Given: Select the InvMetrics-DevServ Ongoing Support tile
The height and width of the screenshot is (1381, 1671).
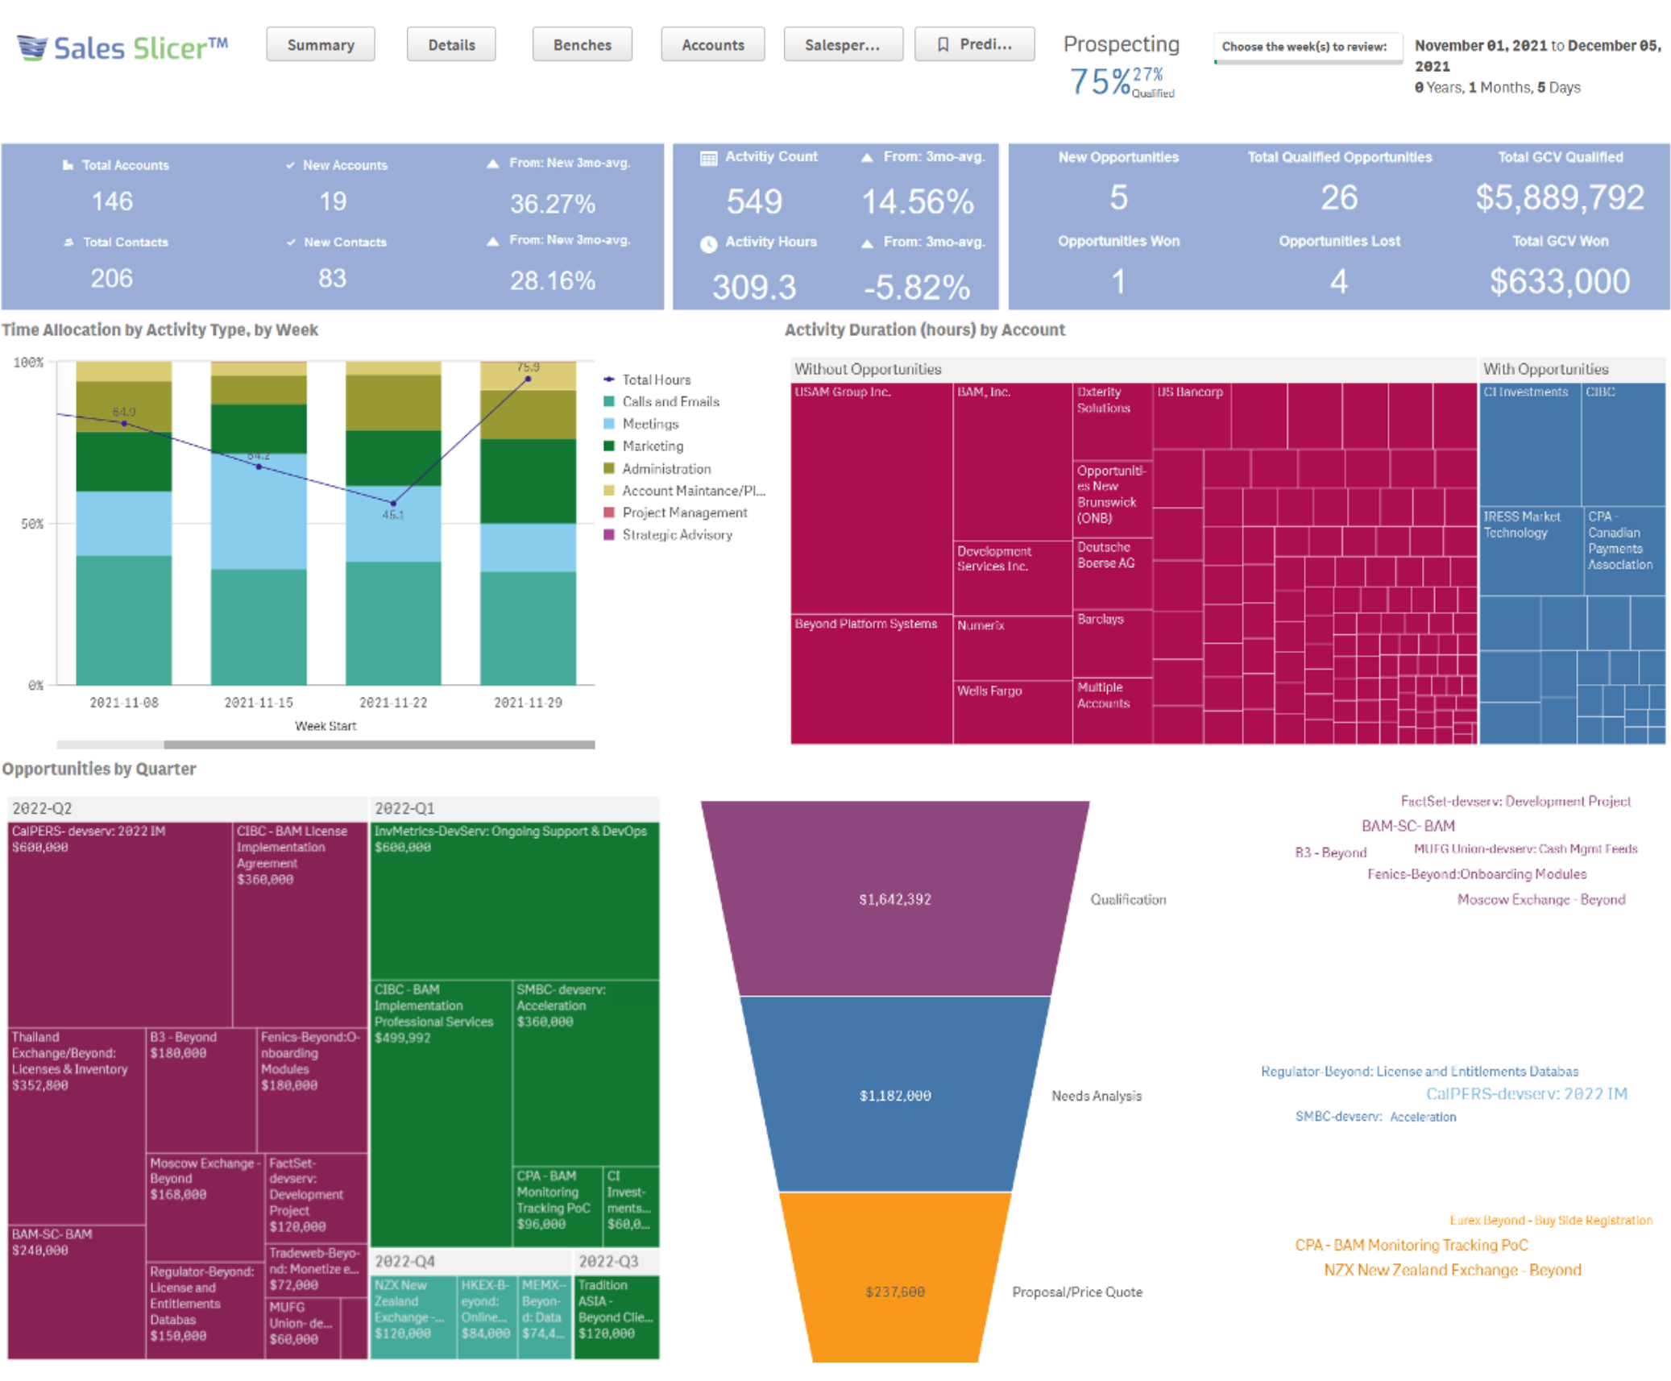Looking at the screenshot, I should click(x=514, y=901).
